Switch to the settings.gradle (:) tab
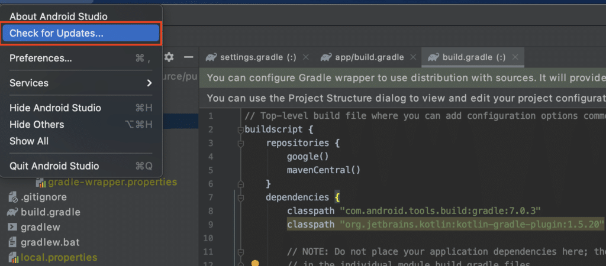The image size is (606, 266). click(258, 57)
